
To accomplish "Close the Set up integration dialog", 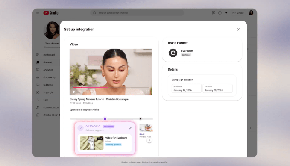I will (239, 29).
